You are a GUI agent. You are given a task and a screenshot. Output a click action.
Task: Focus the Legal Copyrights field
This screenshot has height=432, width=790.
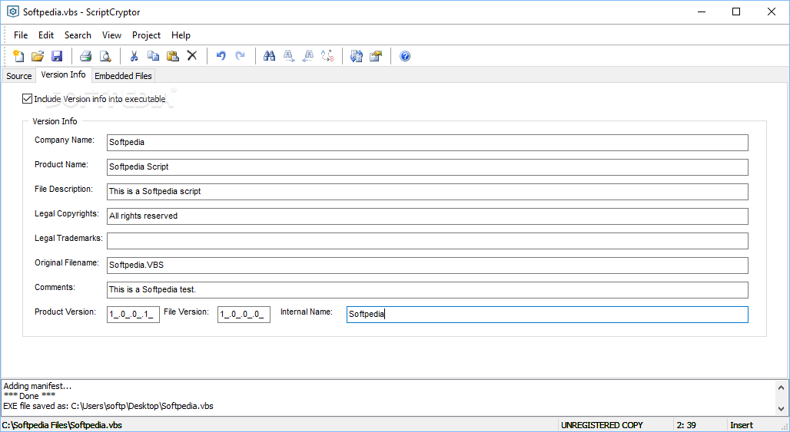tap(427, 216)
